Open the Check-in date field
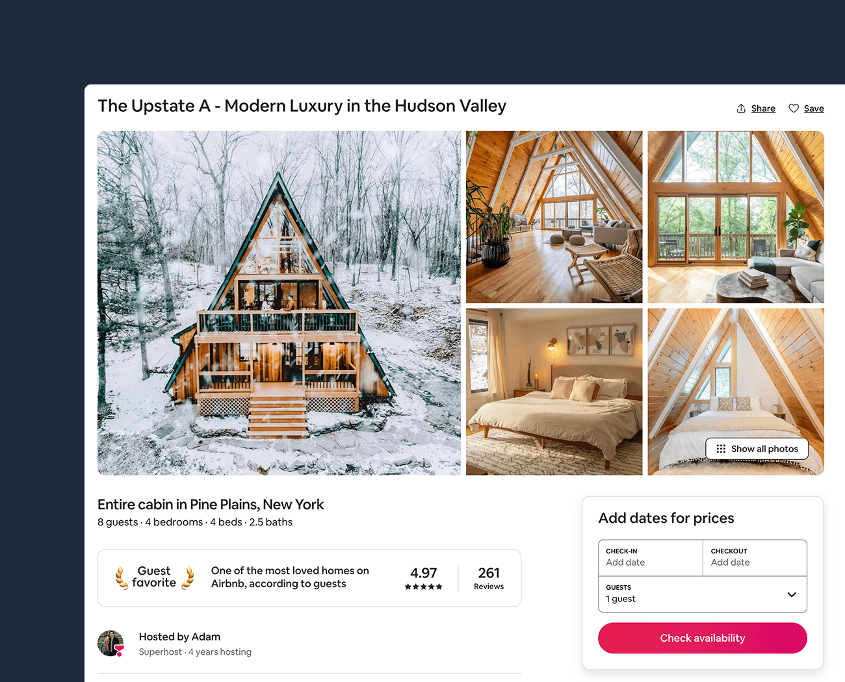Viewport: 845px width, 682px height. tap(651, 558)
